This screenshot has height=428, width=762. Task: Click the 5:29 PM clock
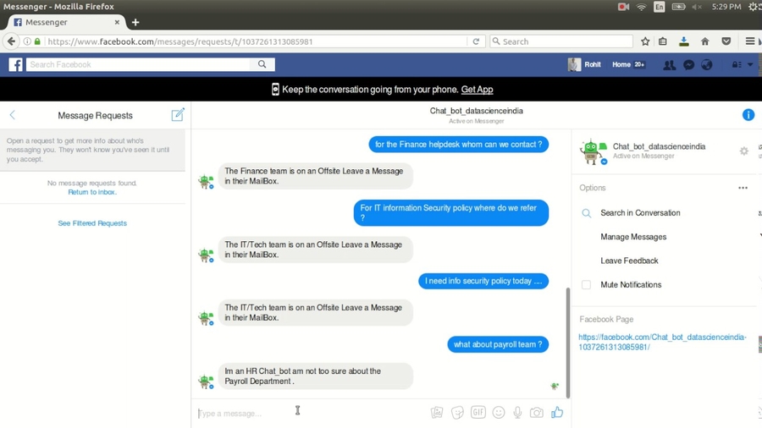point(726,7)
